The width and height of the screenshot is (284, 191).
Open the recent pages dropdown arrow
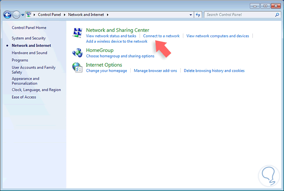[x=23, y=15]
